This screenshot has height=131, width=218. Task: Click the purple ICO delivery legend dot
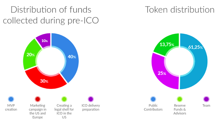point(91,99)
